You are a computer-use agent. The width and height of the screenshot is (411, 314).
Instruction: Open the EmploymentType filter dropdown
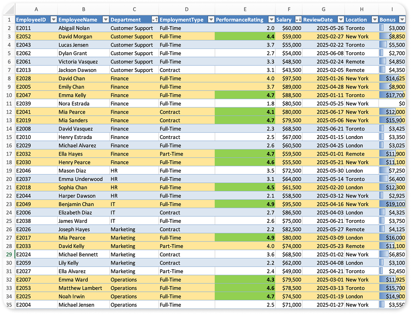click(211, 20)
